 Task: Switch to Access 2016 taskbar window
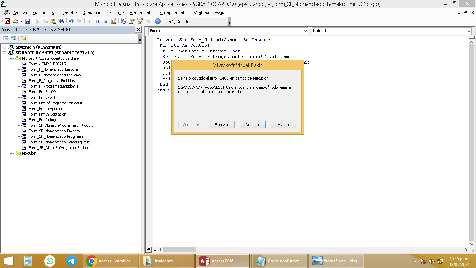click(x=222, y=261)
